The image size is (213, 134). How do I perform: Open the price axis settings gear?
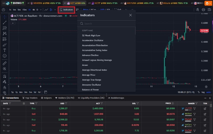click(206, 87)
